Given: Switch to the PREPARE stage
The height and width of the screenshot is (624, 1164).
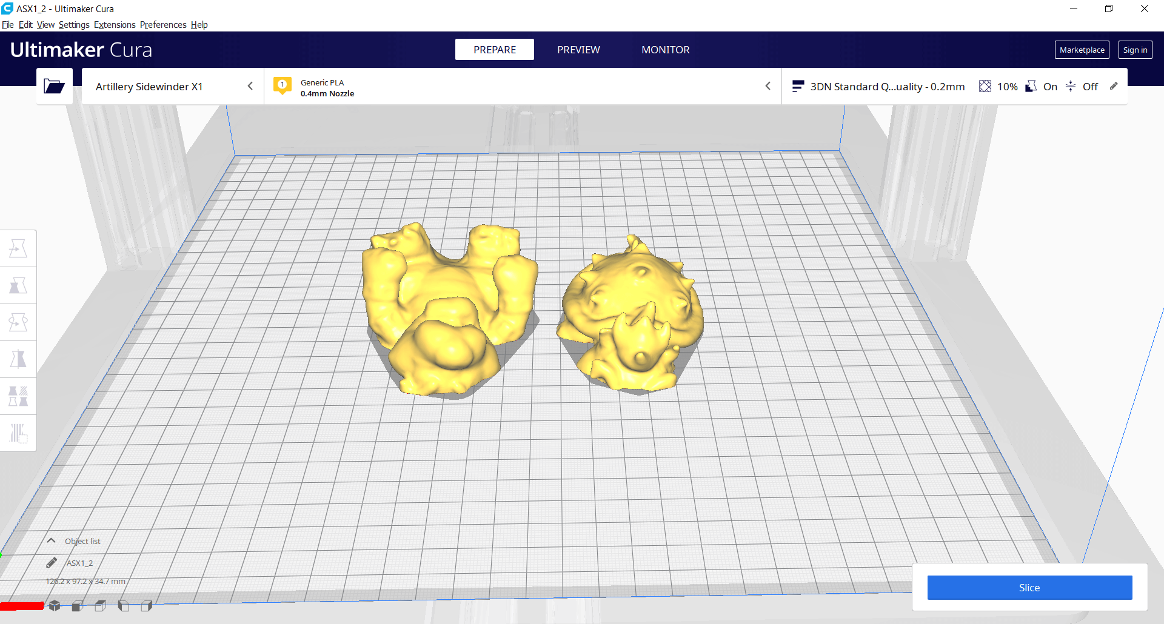Looking at the screenshot, I should coord(495,50).
